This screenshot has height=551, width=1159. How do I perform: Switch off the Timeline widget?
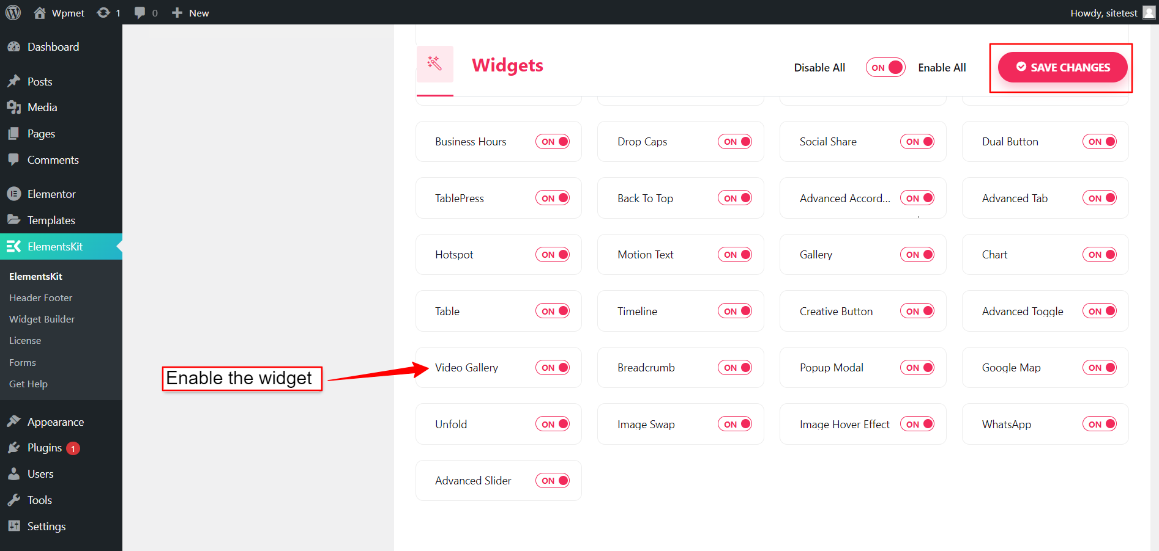[735, 311]
